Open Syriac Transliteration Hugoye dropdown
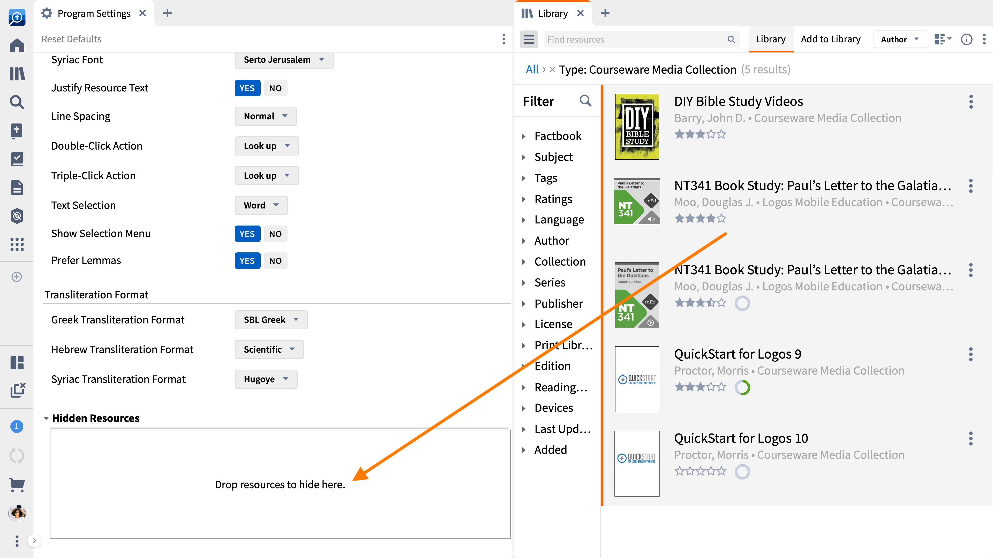Image resolution: width=993 pixels, height=558 pixels. (266, 379)
